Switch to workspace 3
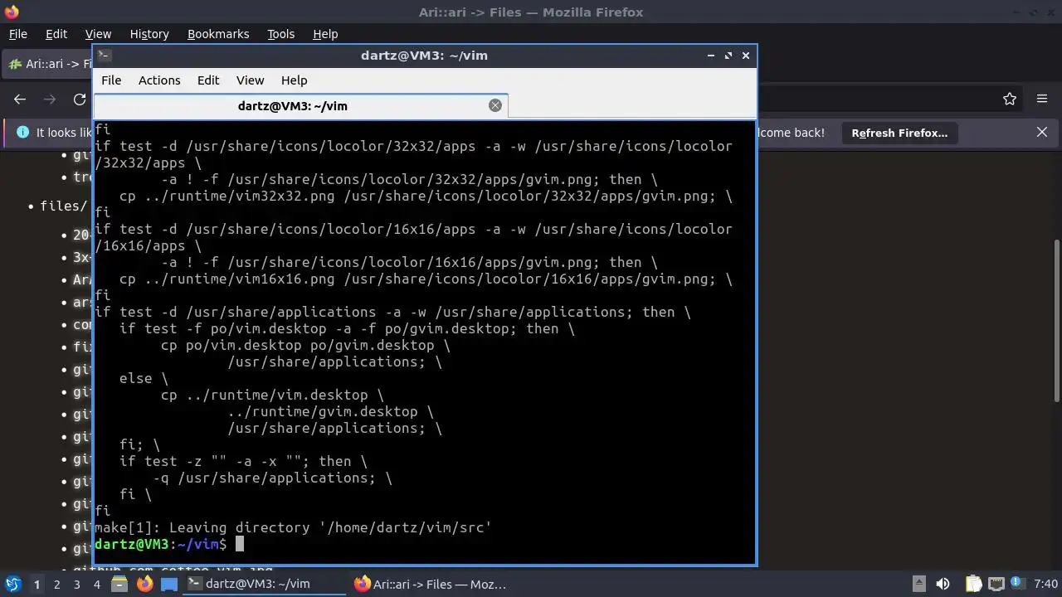1062x597 pixels. [x=76, y=585]
